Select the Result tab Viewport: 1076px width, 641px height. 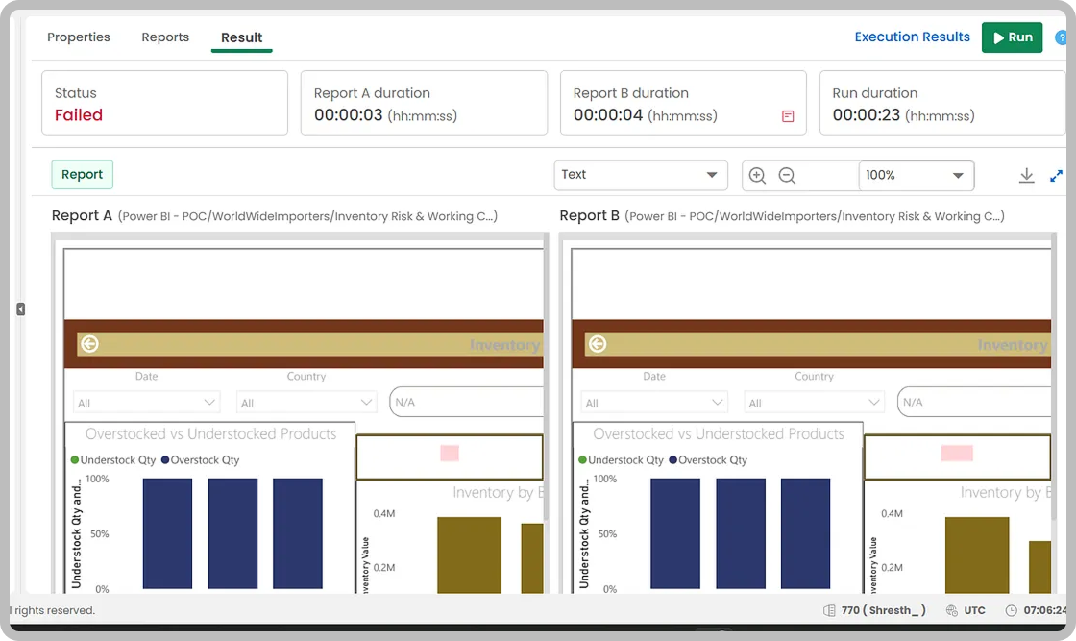(x=241, y=37)
